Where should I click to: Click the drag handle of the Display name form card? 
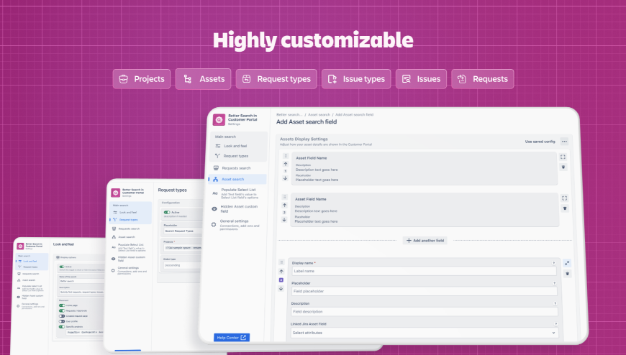pos(281,262)
